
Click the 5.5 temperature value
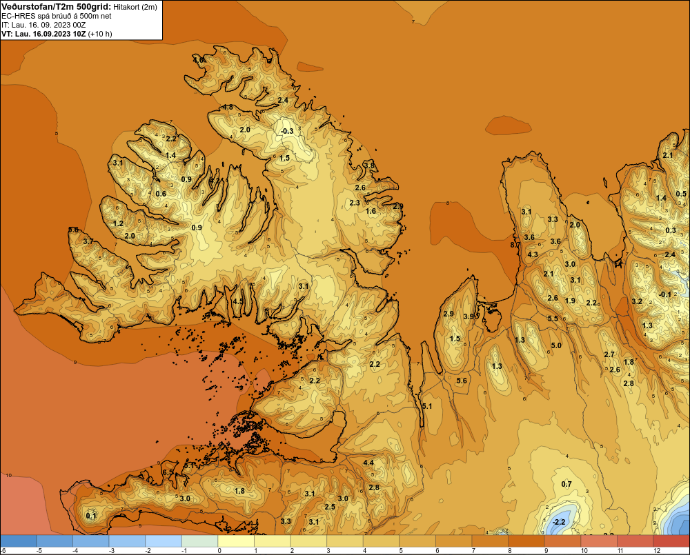553,319
